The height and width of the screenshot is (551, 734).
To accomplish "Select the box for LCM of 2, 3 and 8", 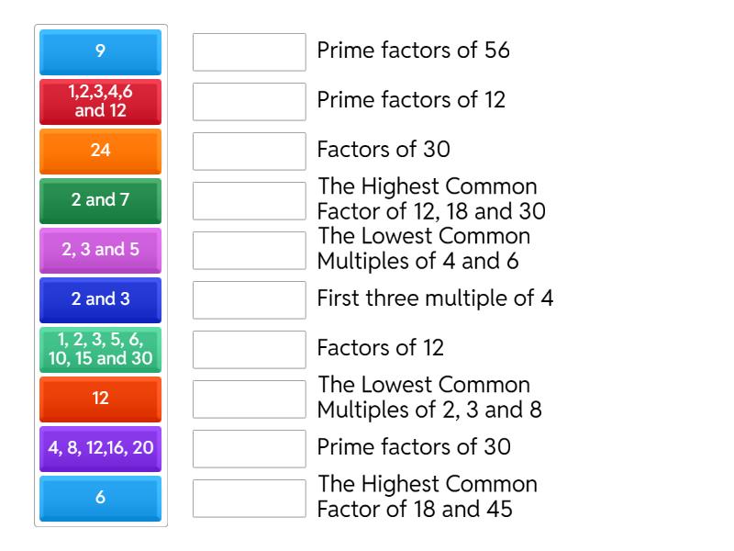I will tap(250, 399).
